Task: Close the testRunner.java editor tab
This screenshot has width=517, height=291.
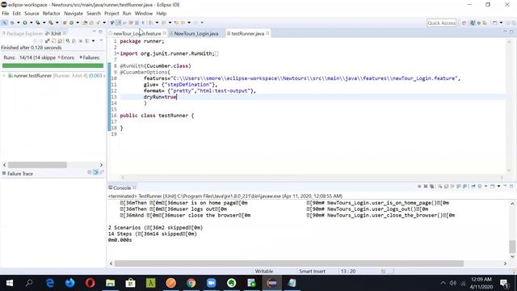Action: coord(267,33)
